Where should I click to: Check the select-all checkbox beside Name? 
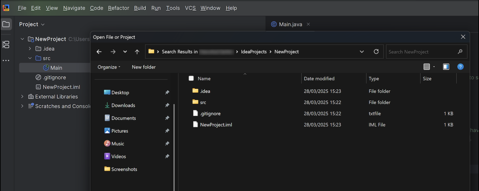tap(191, 78)
